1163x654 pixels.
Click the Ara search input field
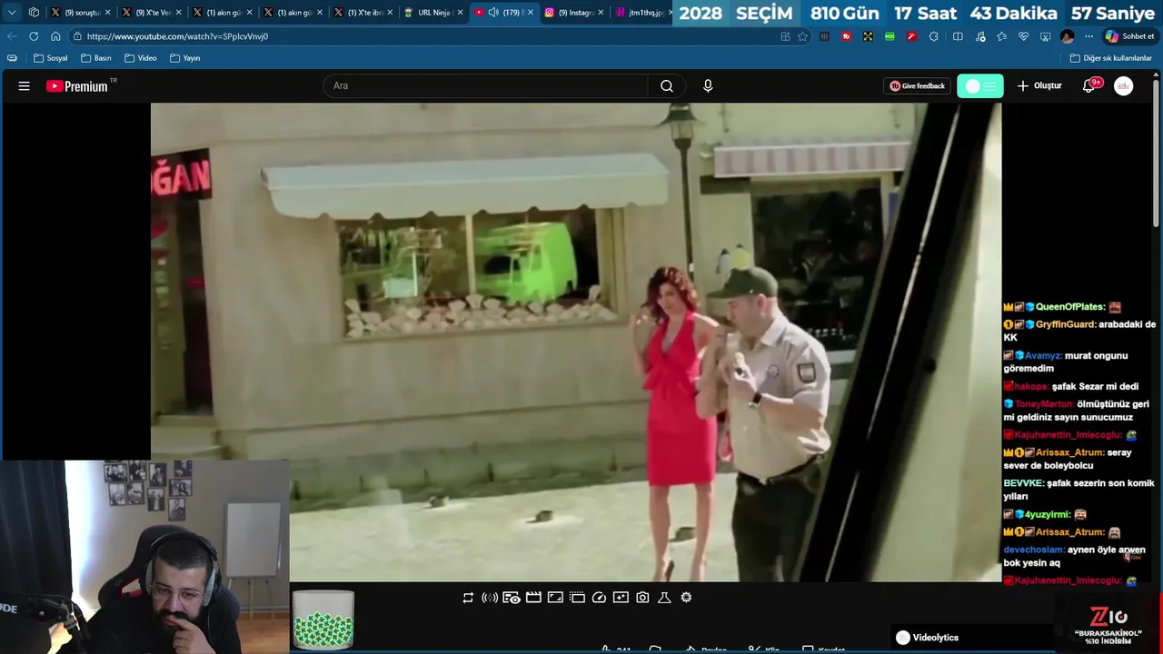click(485, 86)
